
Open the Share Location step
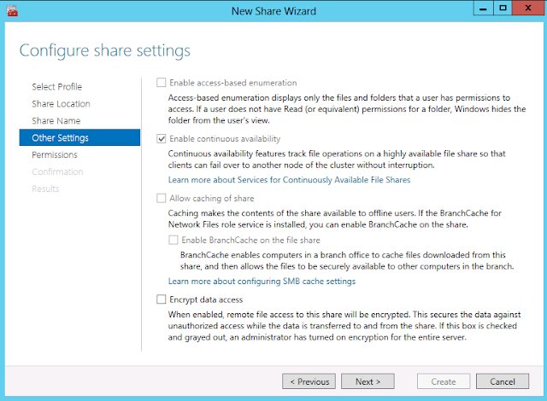click(x=61, y=104)
